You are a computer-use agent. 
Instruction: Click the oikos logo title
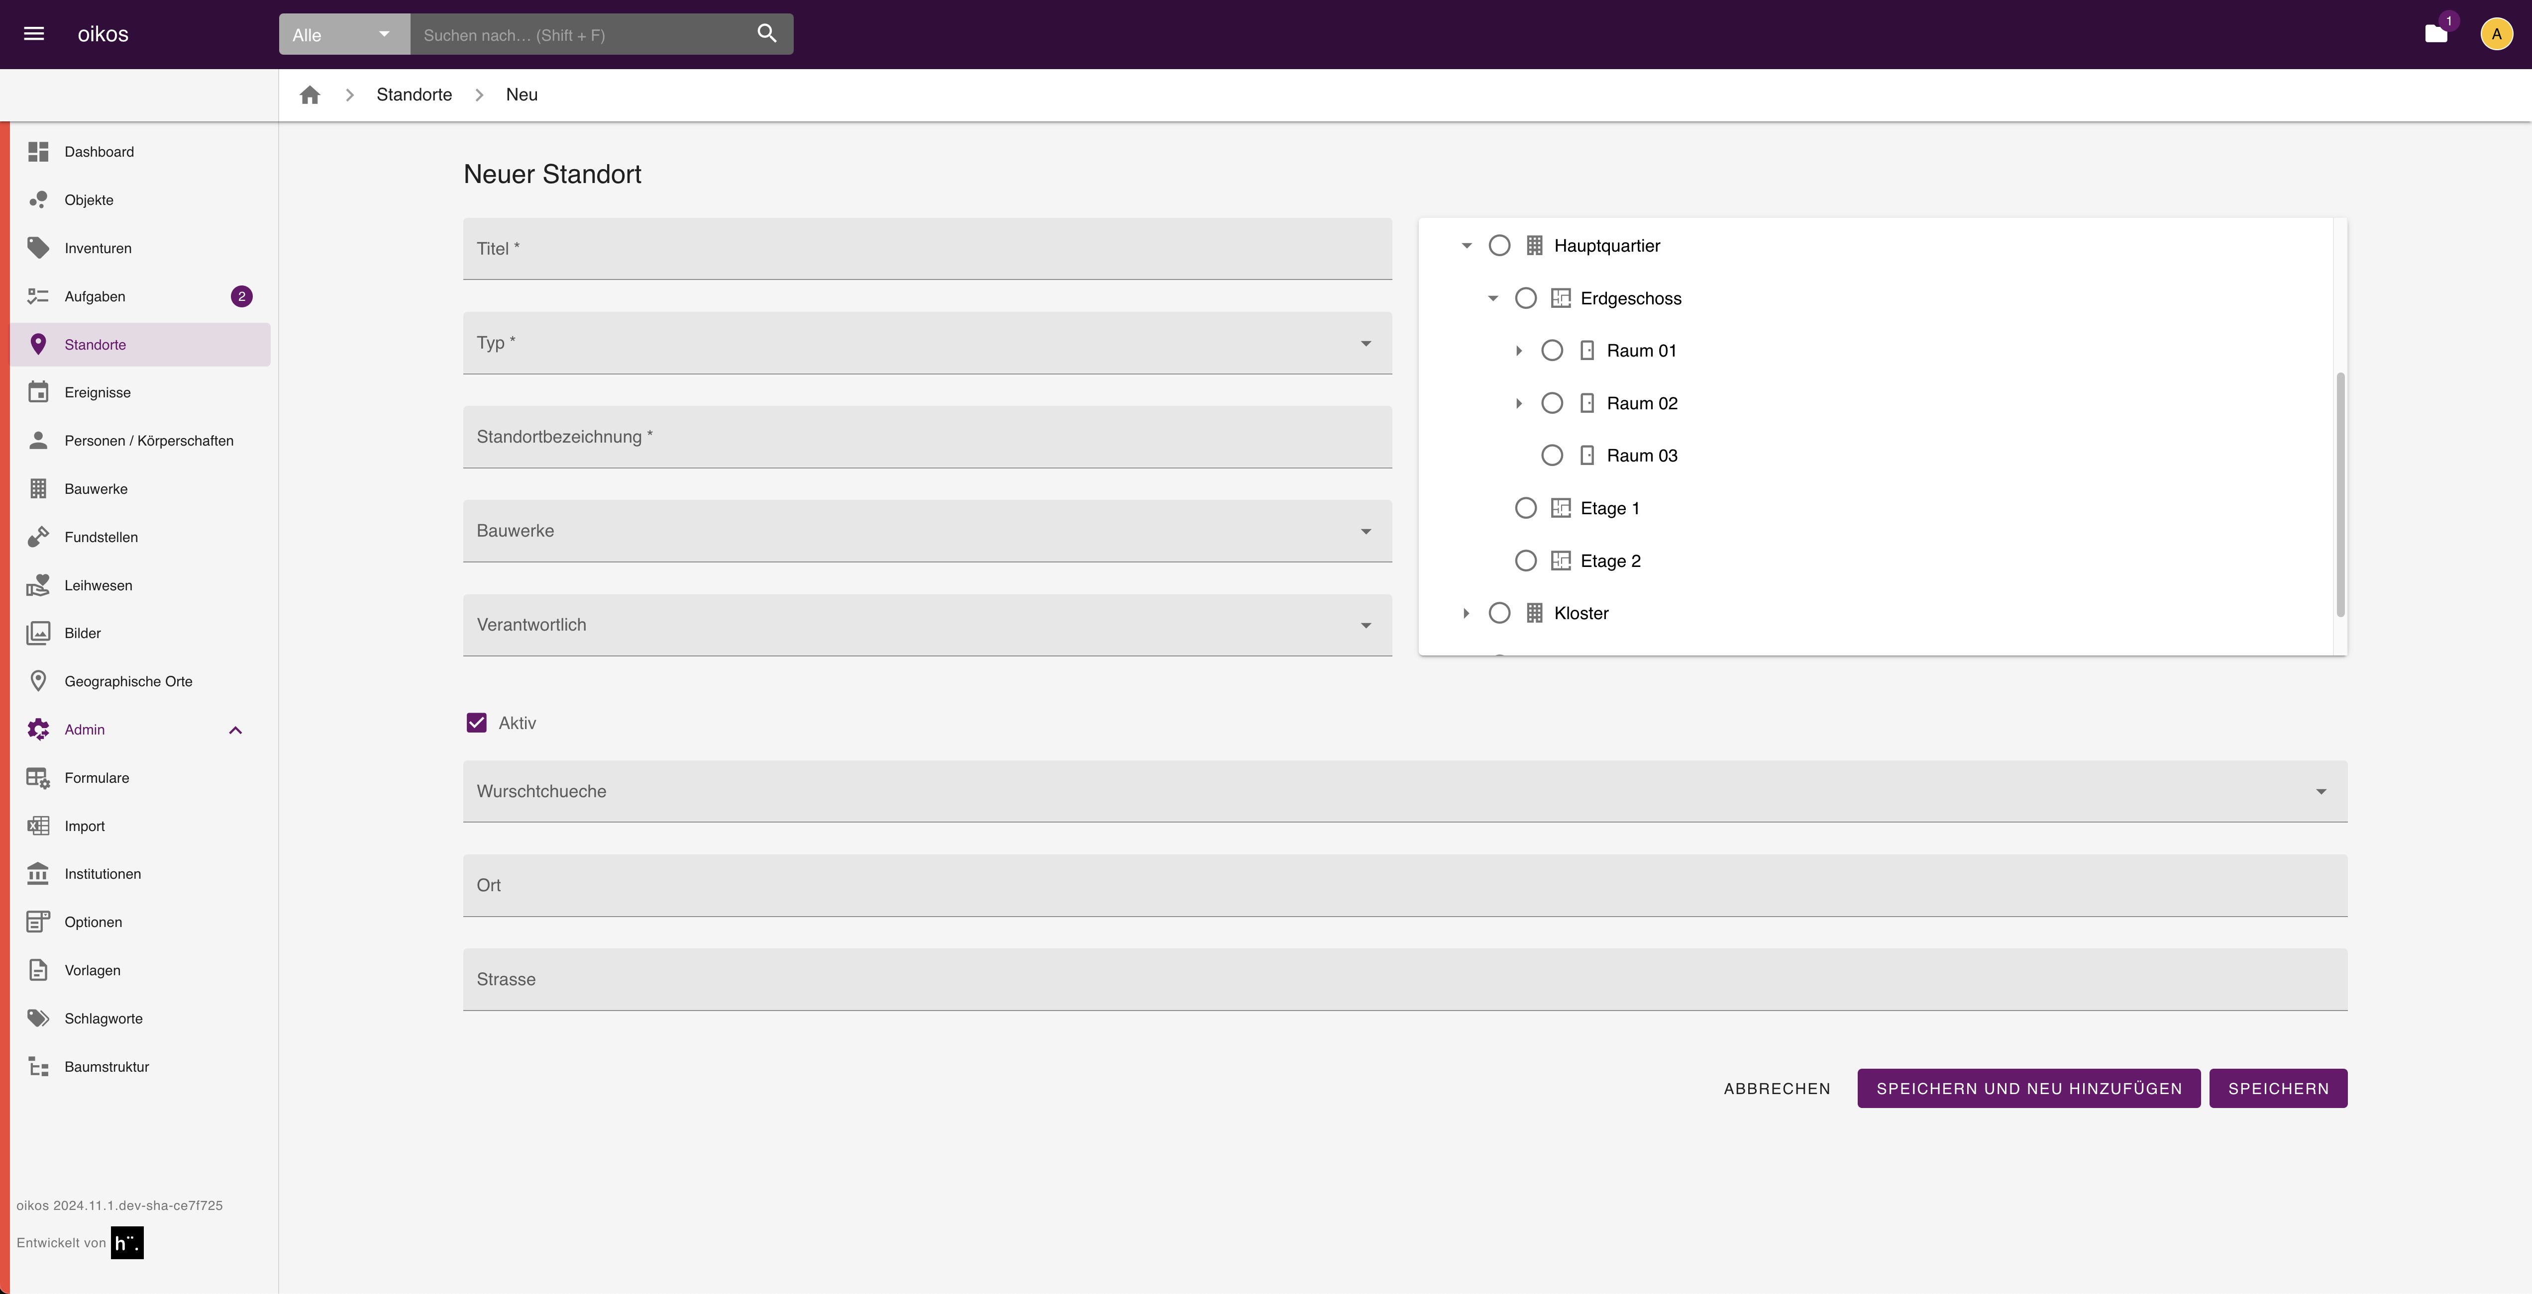(103, 33)
